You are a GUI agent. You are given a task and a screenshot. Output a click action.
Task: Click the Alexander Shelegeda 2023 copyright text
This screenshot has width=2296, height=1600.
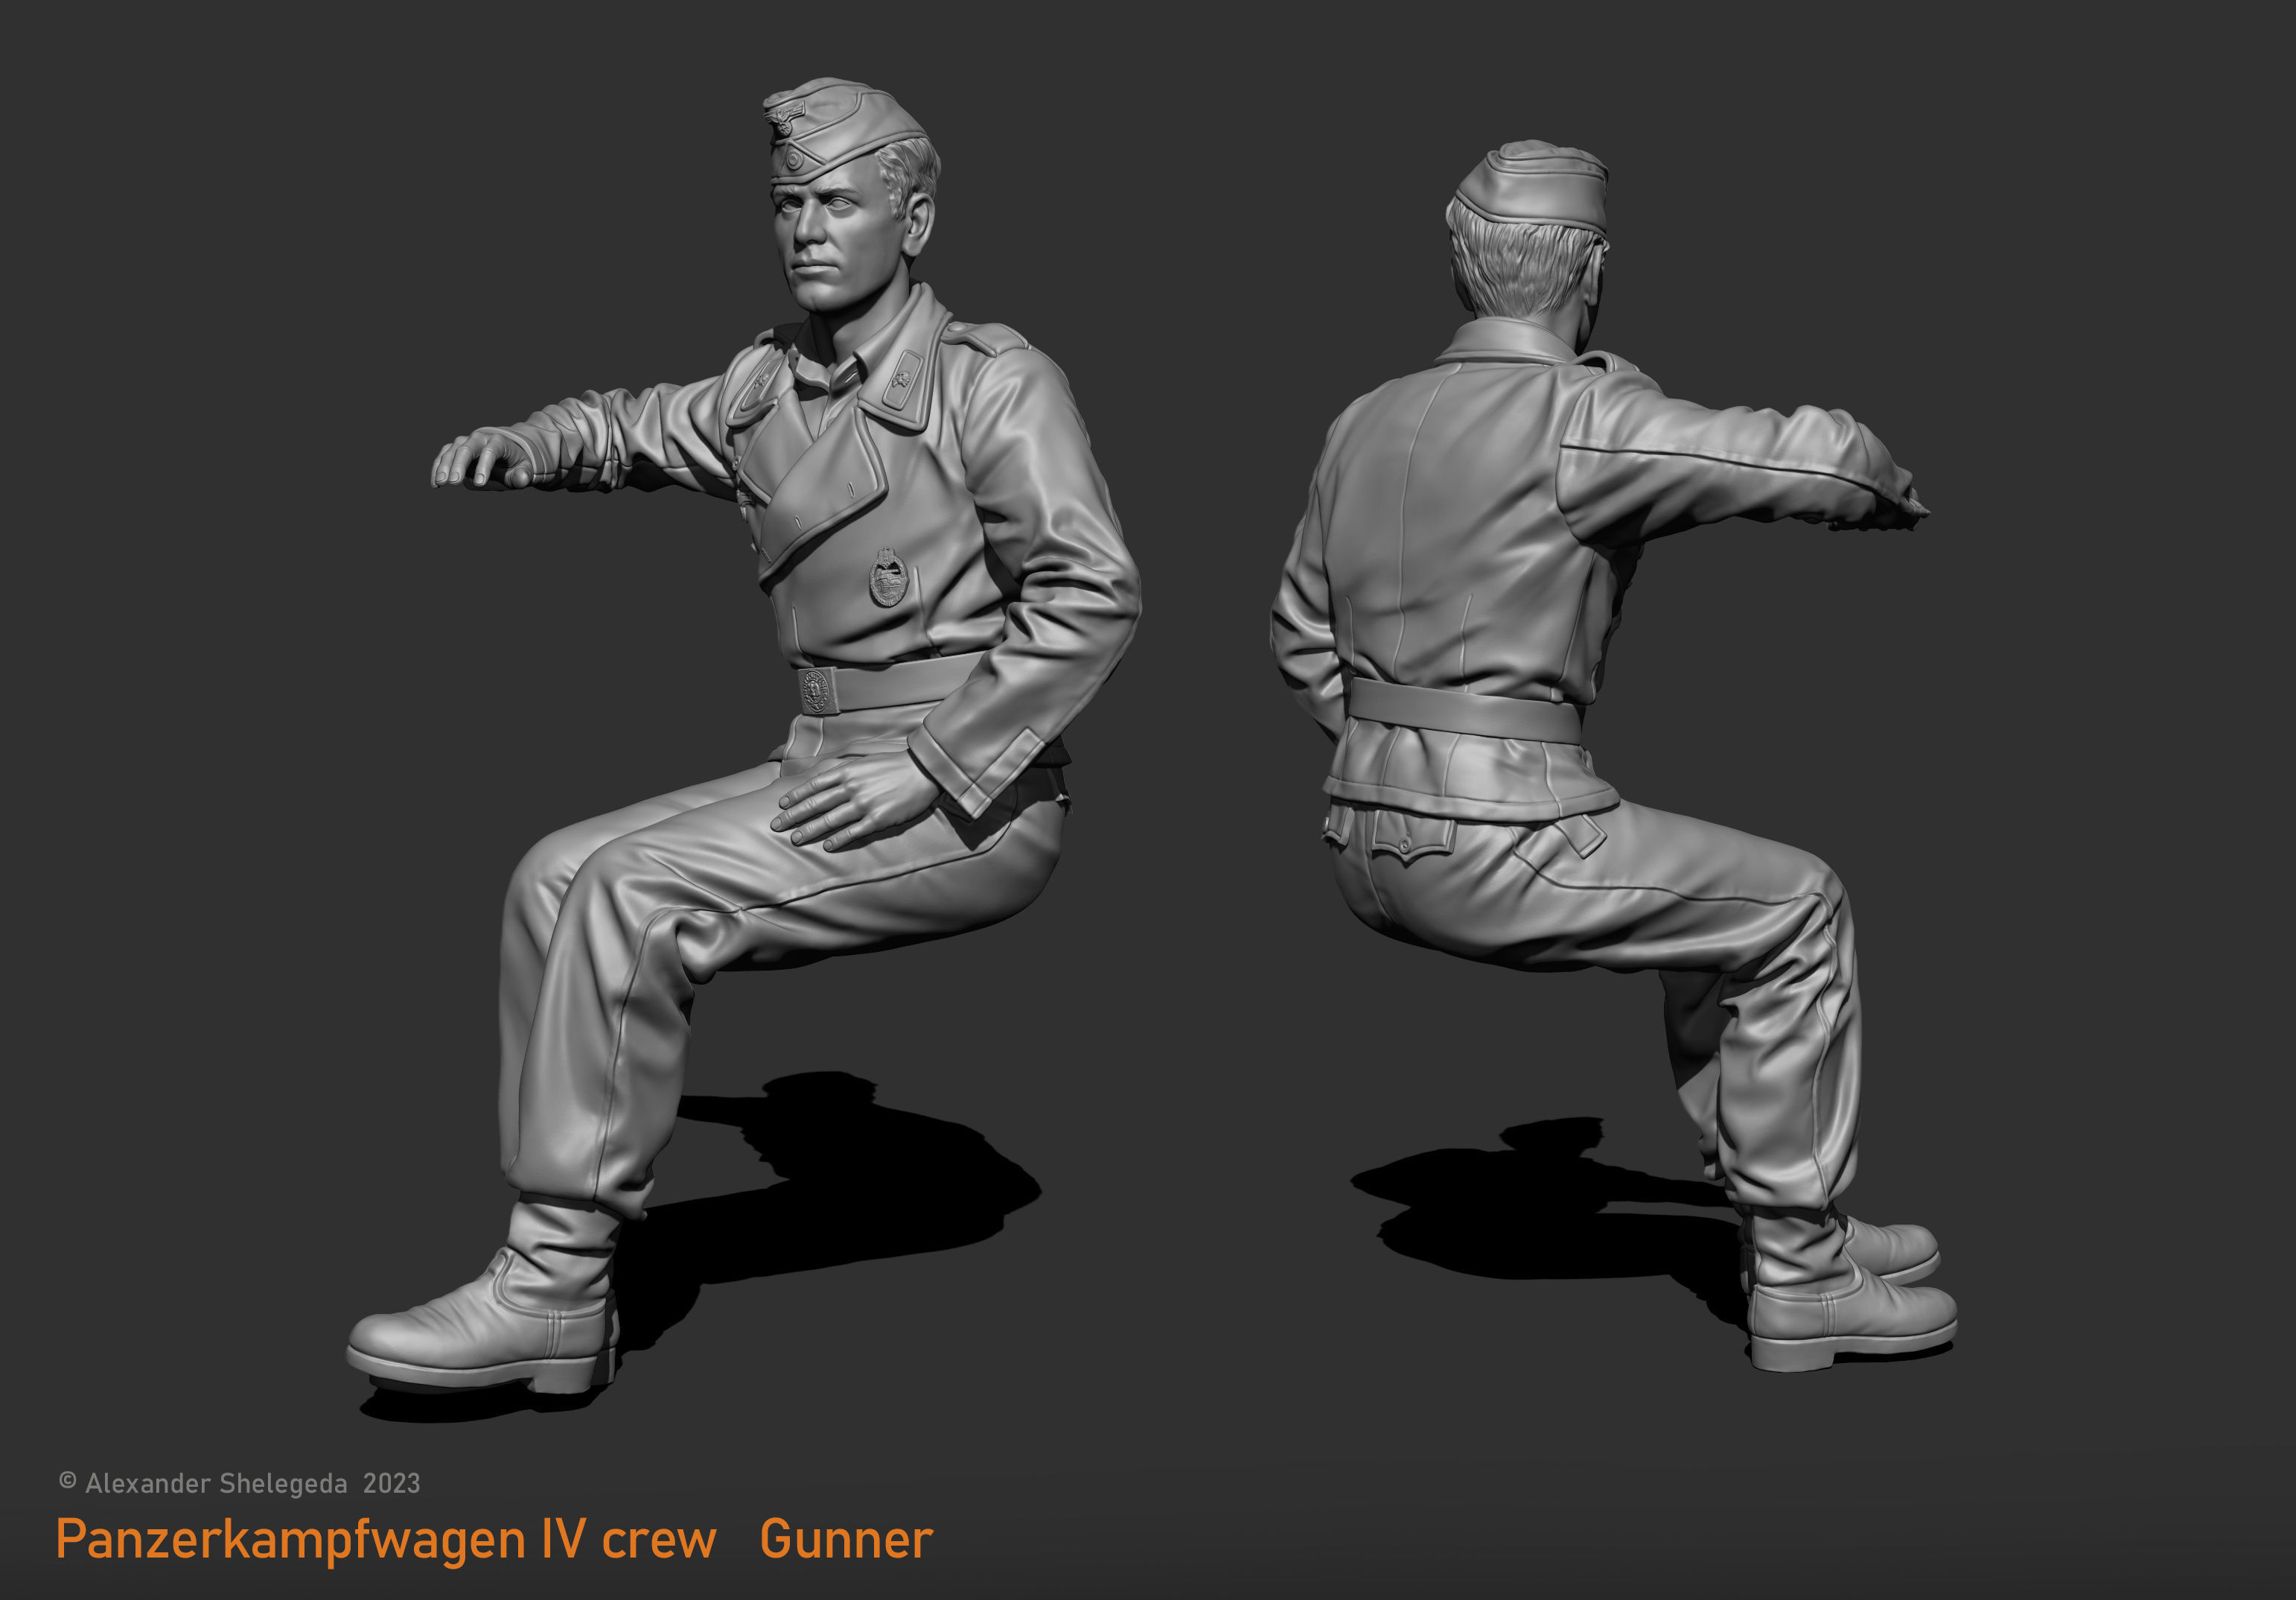[x=240, y=1483]
